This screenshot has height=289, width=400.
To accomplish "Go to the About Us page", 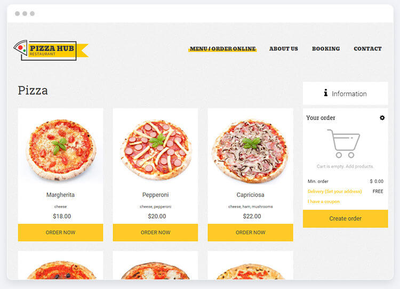I will [283, 49].
